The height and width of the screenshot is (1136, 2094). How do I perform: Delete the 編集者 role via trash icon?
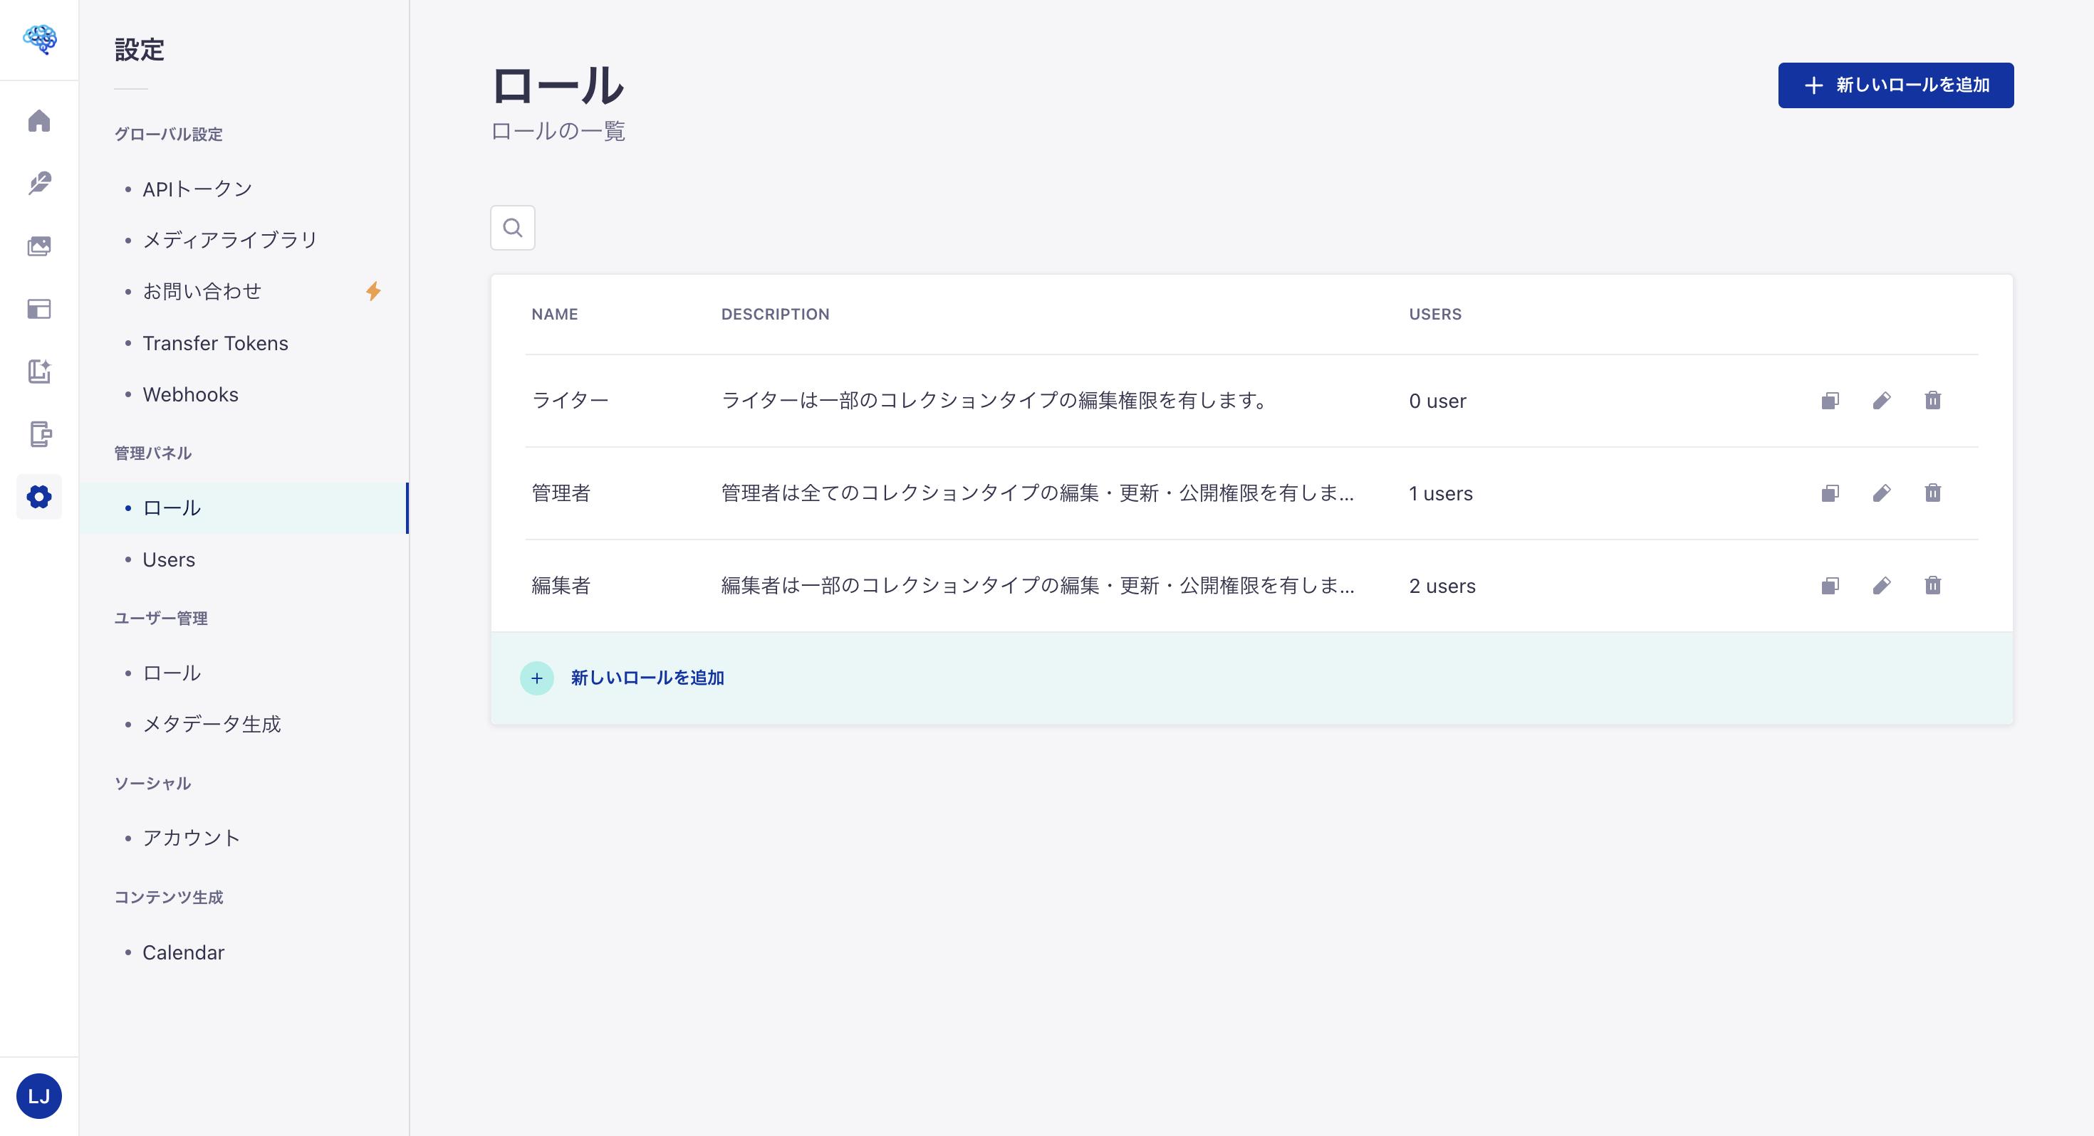coord(1934,585)
